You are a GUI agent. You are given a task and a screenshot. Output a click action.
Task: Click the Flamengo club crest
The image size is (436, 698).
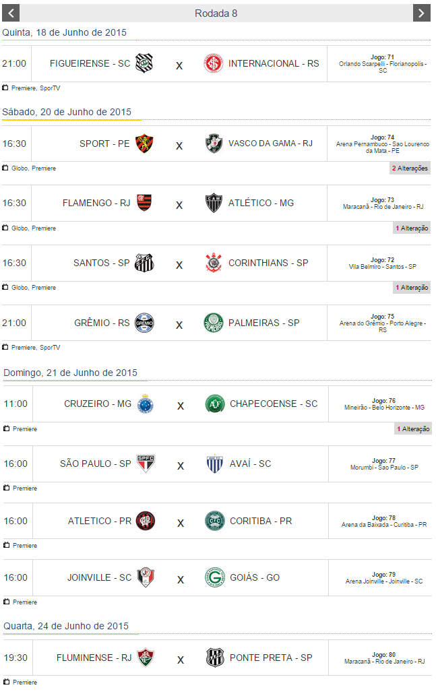click(144, 203)
